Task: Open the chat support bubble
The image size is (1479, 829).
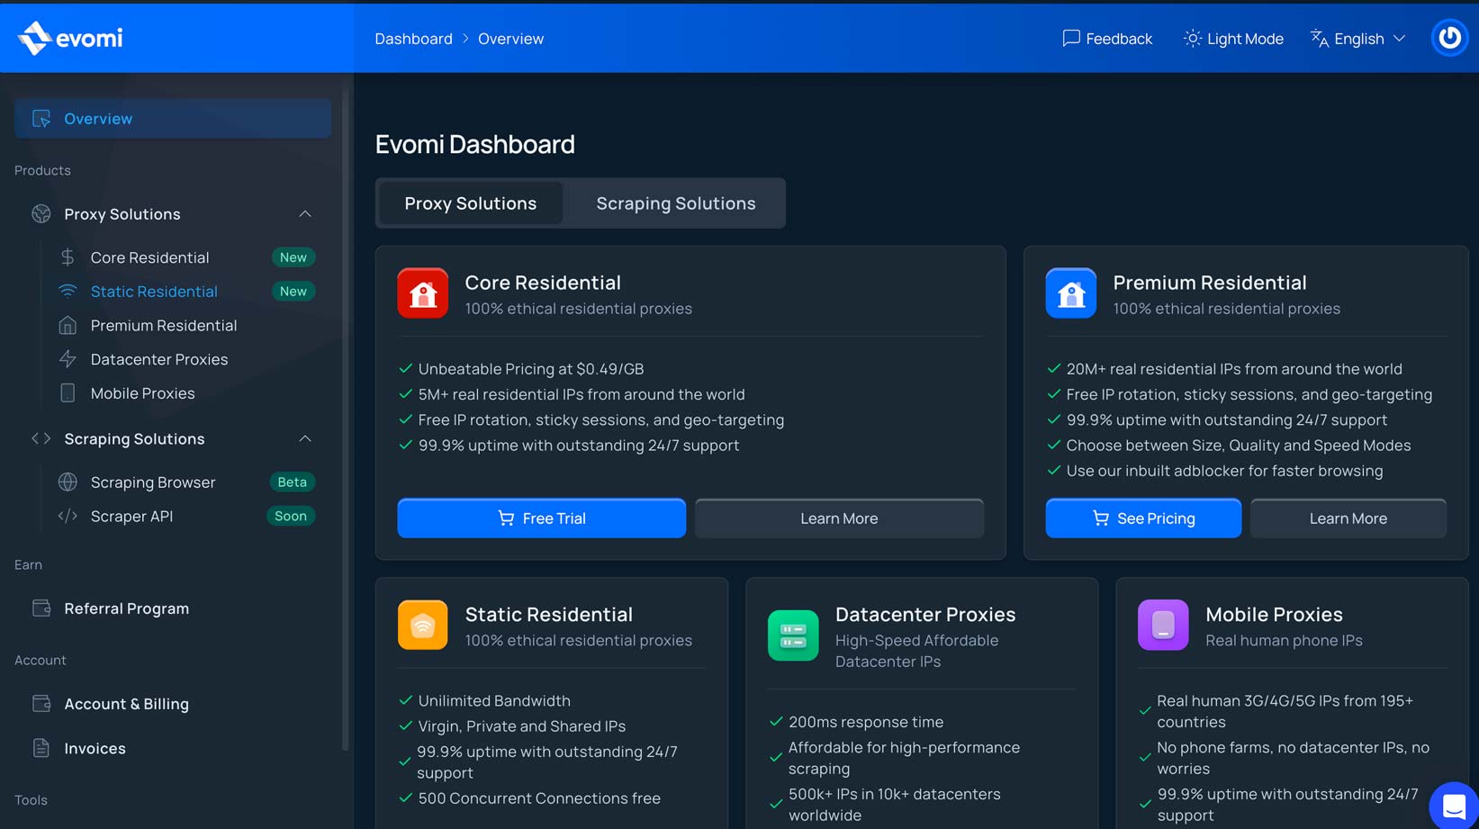Action: click(x=1453, y=806)
